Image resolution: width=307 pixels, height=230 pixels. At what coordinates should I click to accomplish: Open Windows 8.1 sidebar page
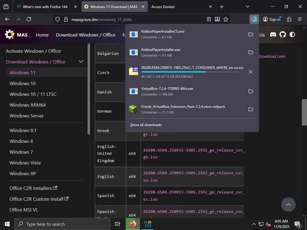[23, 130]
